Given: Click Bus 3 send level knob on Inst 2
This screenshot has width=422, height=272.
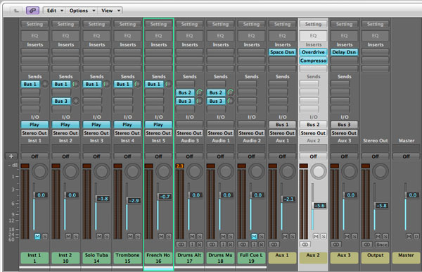Looking at the screenshot, I should (x=76, y=101).
